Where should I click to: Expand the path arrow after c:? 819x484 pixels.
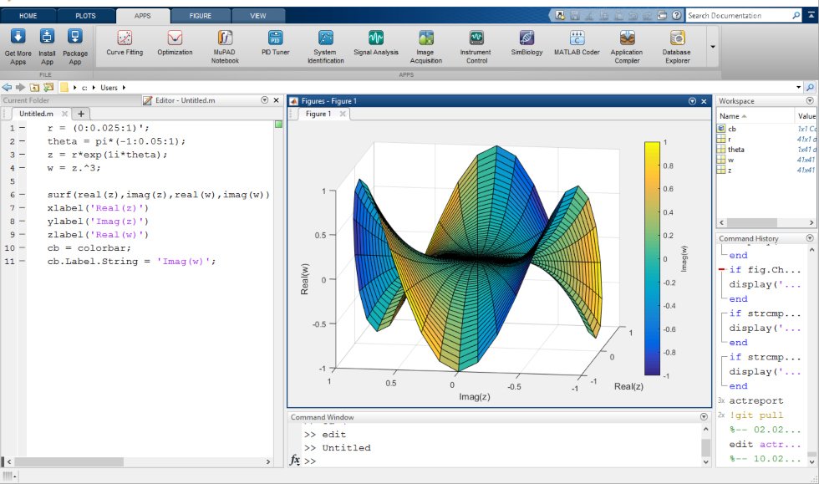click(x=94, y=87)
